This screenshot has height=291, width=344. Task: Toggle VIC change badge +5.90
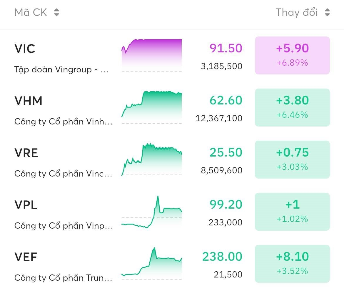pos(292,55)
